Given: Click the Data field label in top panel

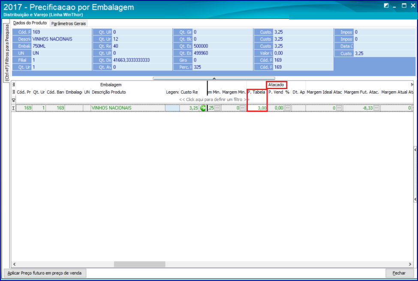Looking at the screenshot, I should click(x=344, y=46).
